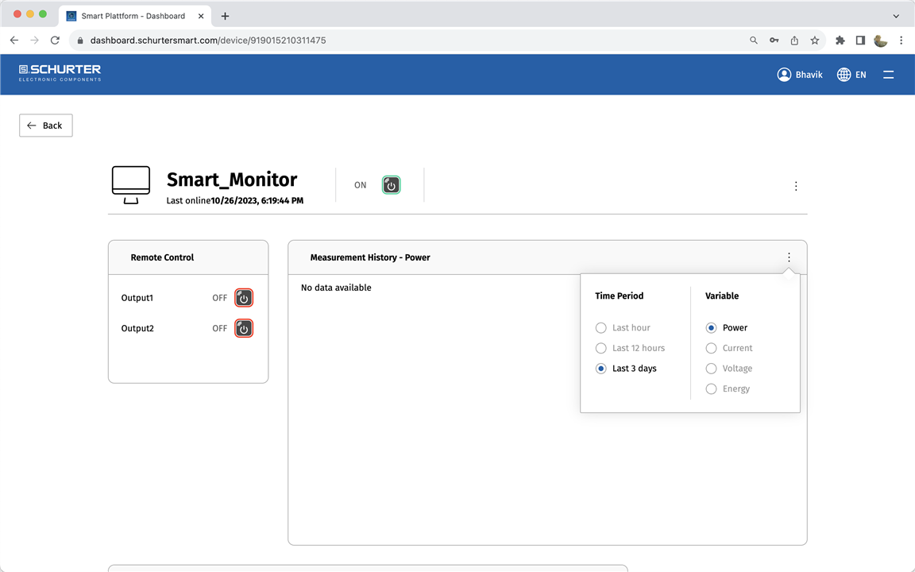Image resolution: width=915 pixels, height=572 pixels.
Task: Select the Smart Plattform - Dashboard tab
Action: tap(133, 16)
